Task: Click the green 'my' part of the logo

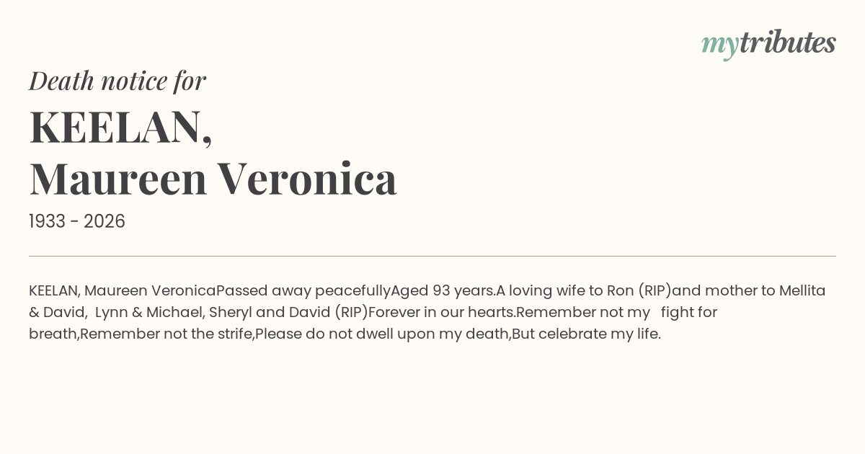Action: 719,45
